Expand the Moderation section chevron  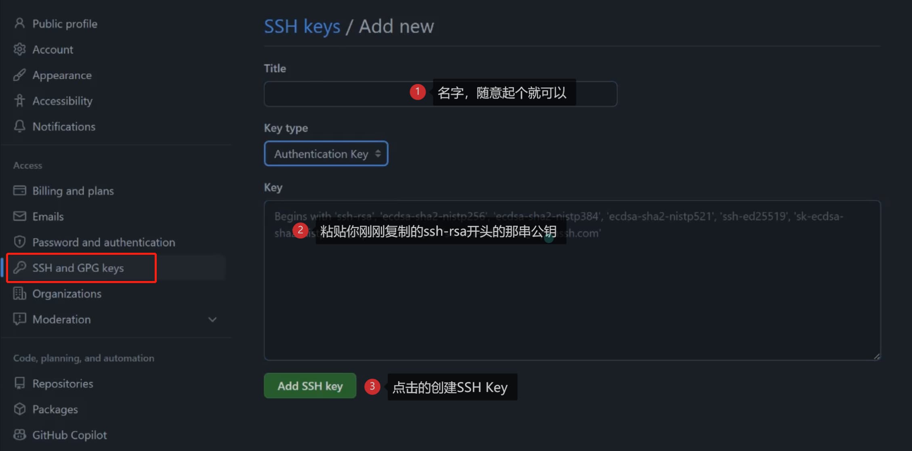pyautogui.click(x=212, y=319)
